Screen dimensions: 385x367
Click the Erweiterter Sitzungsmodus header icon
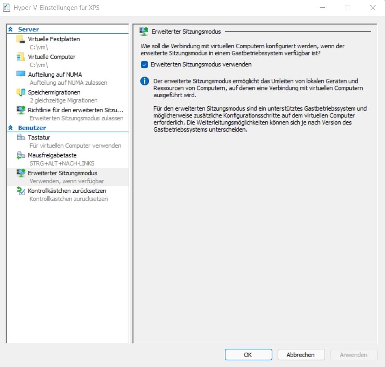coord(143,31)
